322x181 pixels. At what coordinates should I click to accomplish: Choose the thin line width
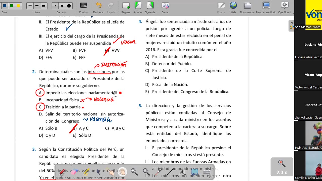(30, 6)
